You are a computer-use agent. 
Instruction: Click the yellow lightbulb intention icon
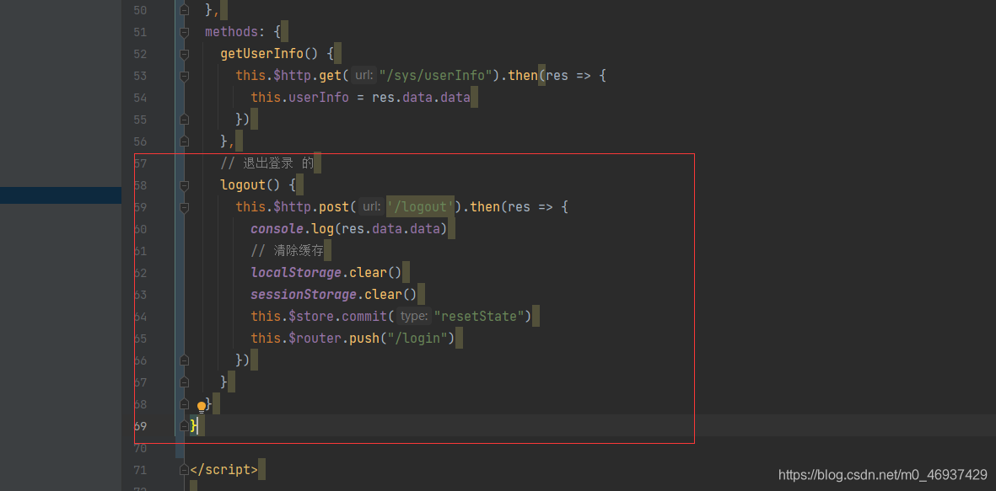tap(202, 407)
